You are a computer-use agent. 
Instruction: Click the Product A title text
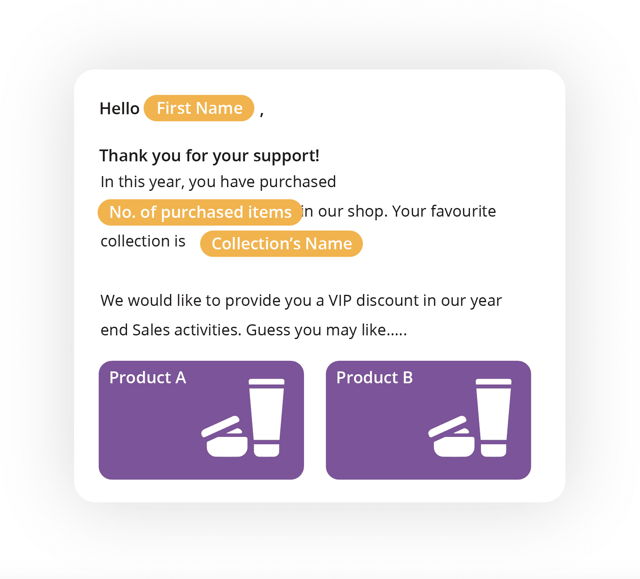tap(148, 378)
